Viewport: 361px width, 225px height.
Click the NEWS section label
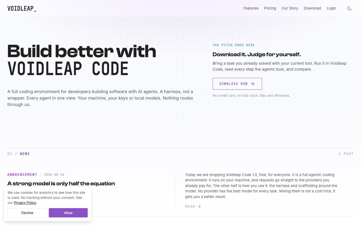coord(25,154)
